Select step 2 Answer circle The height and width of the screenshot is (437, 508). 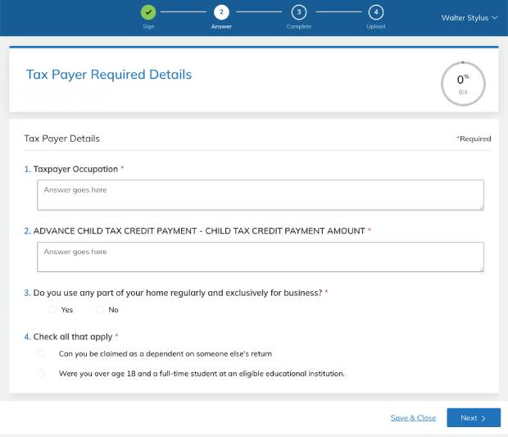click(x=221, y=12)
